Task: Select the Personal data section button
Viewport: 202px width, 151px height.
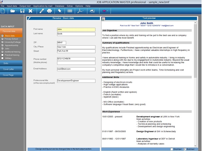Action: click(x=11, y=31)
